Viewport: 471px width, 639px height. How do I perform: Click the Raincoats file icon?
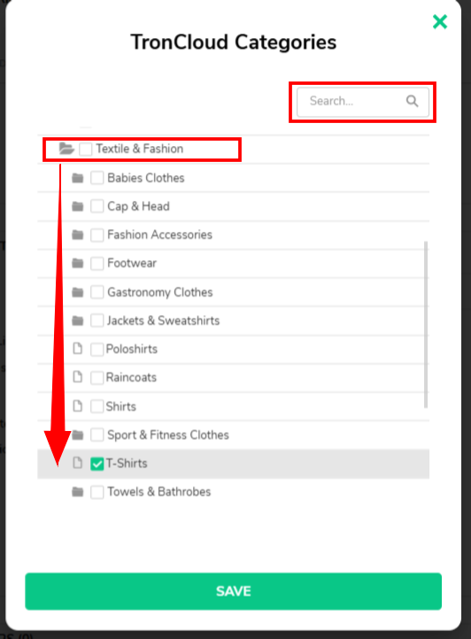coord(78,377)
